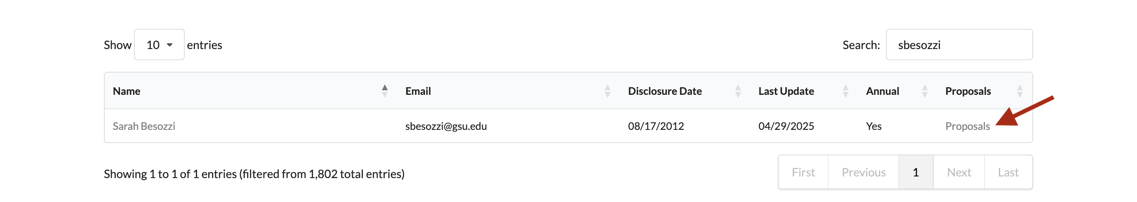Sort by the Name column header
Screen dimensions: 1137x202
[x=127, y=91]
